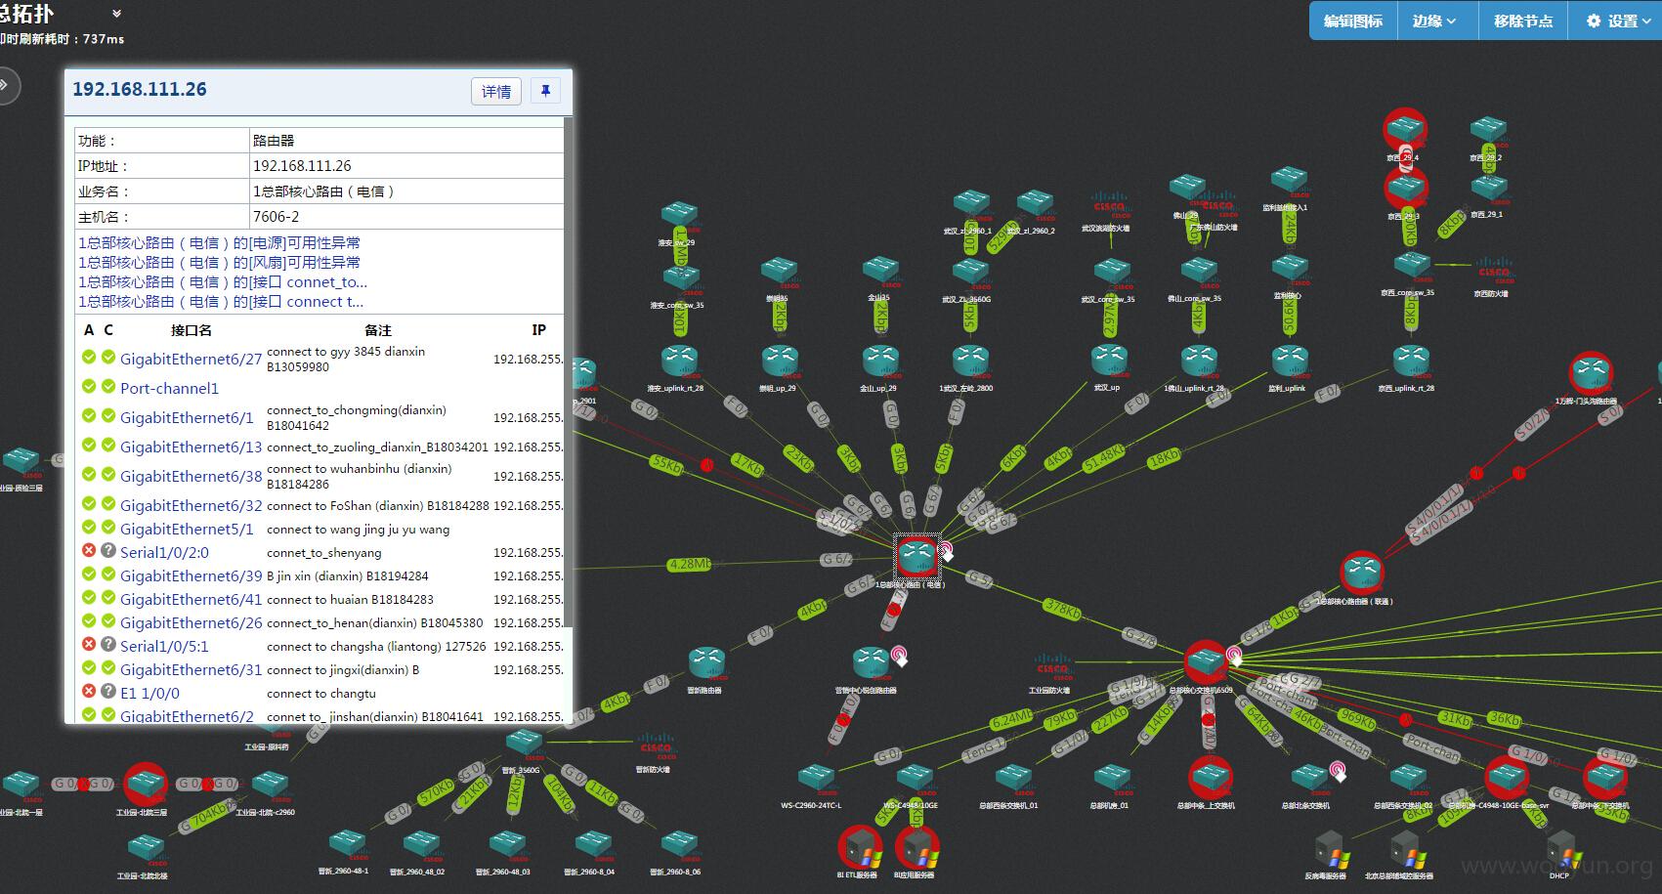Open GigabitEthernet5/1 interface link
1662x894 pixels.
click(187, 529)
